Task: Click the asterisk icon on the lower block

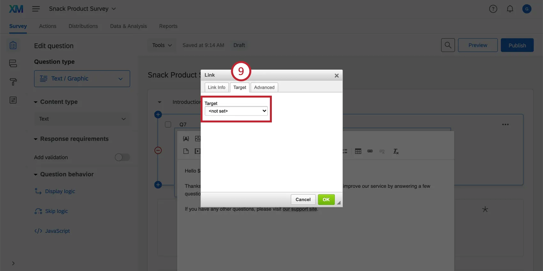Action: click(485, 209)
